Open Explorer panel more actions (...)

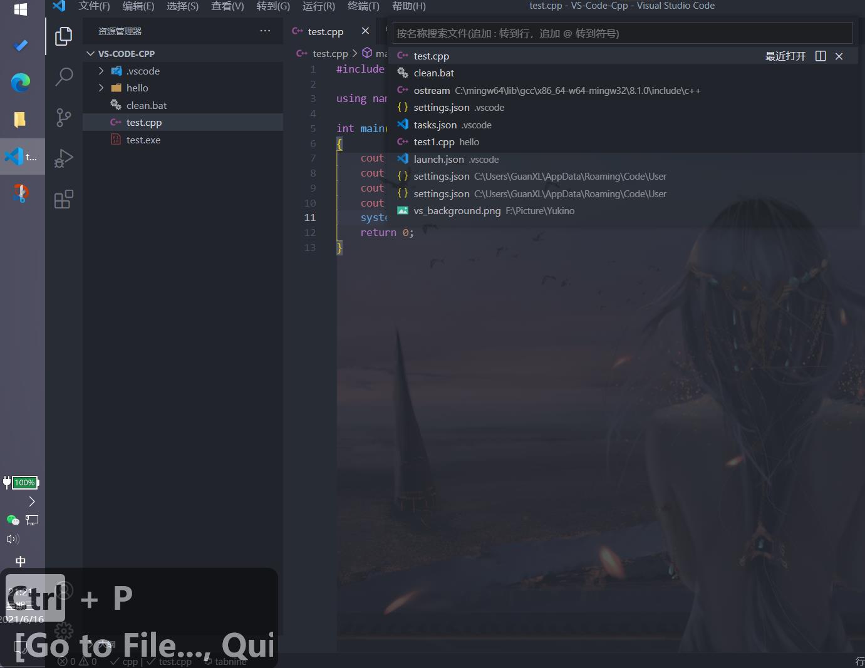coord(266,31)
